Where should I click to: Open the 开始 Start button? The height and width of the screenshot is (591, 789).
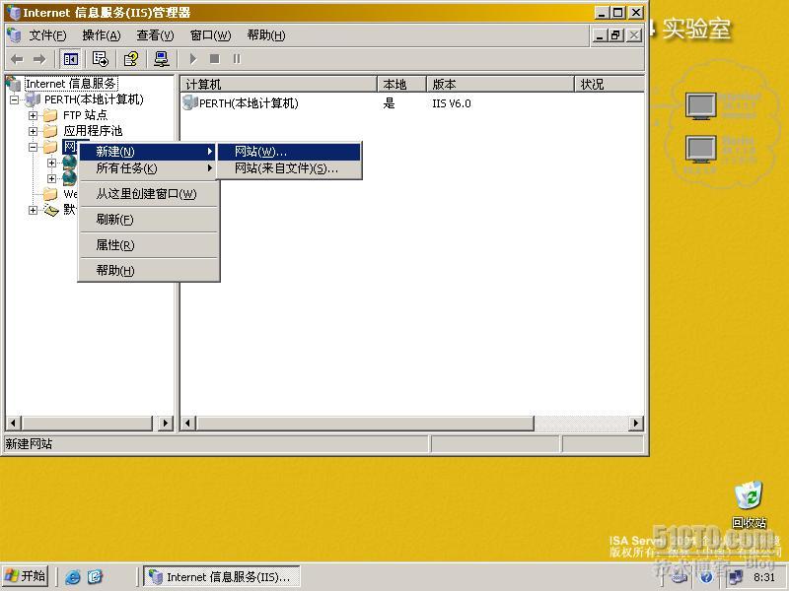coord(26,576)
